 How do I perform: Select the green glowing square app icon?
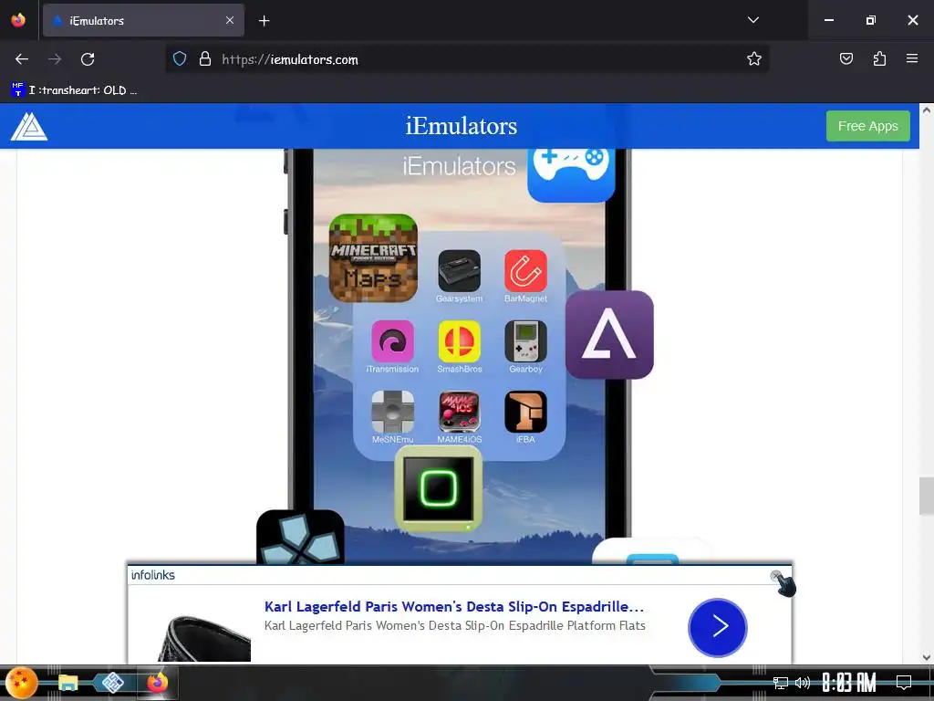(x=439, y=489)
